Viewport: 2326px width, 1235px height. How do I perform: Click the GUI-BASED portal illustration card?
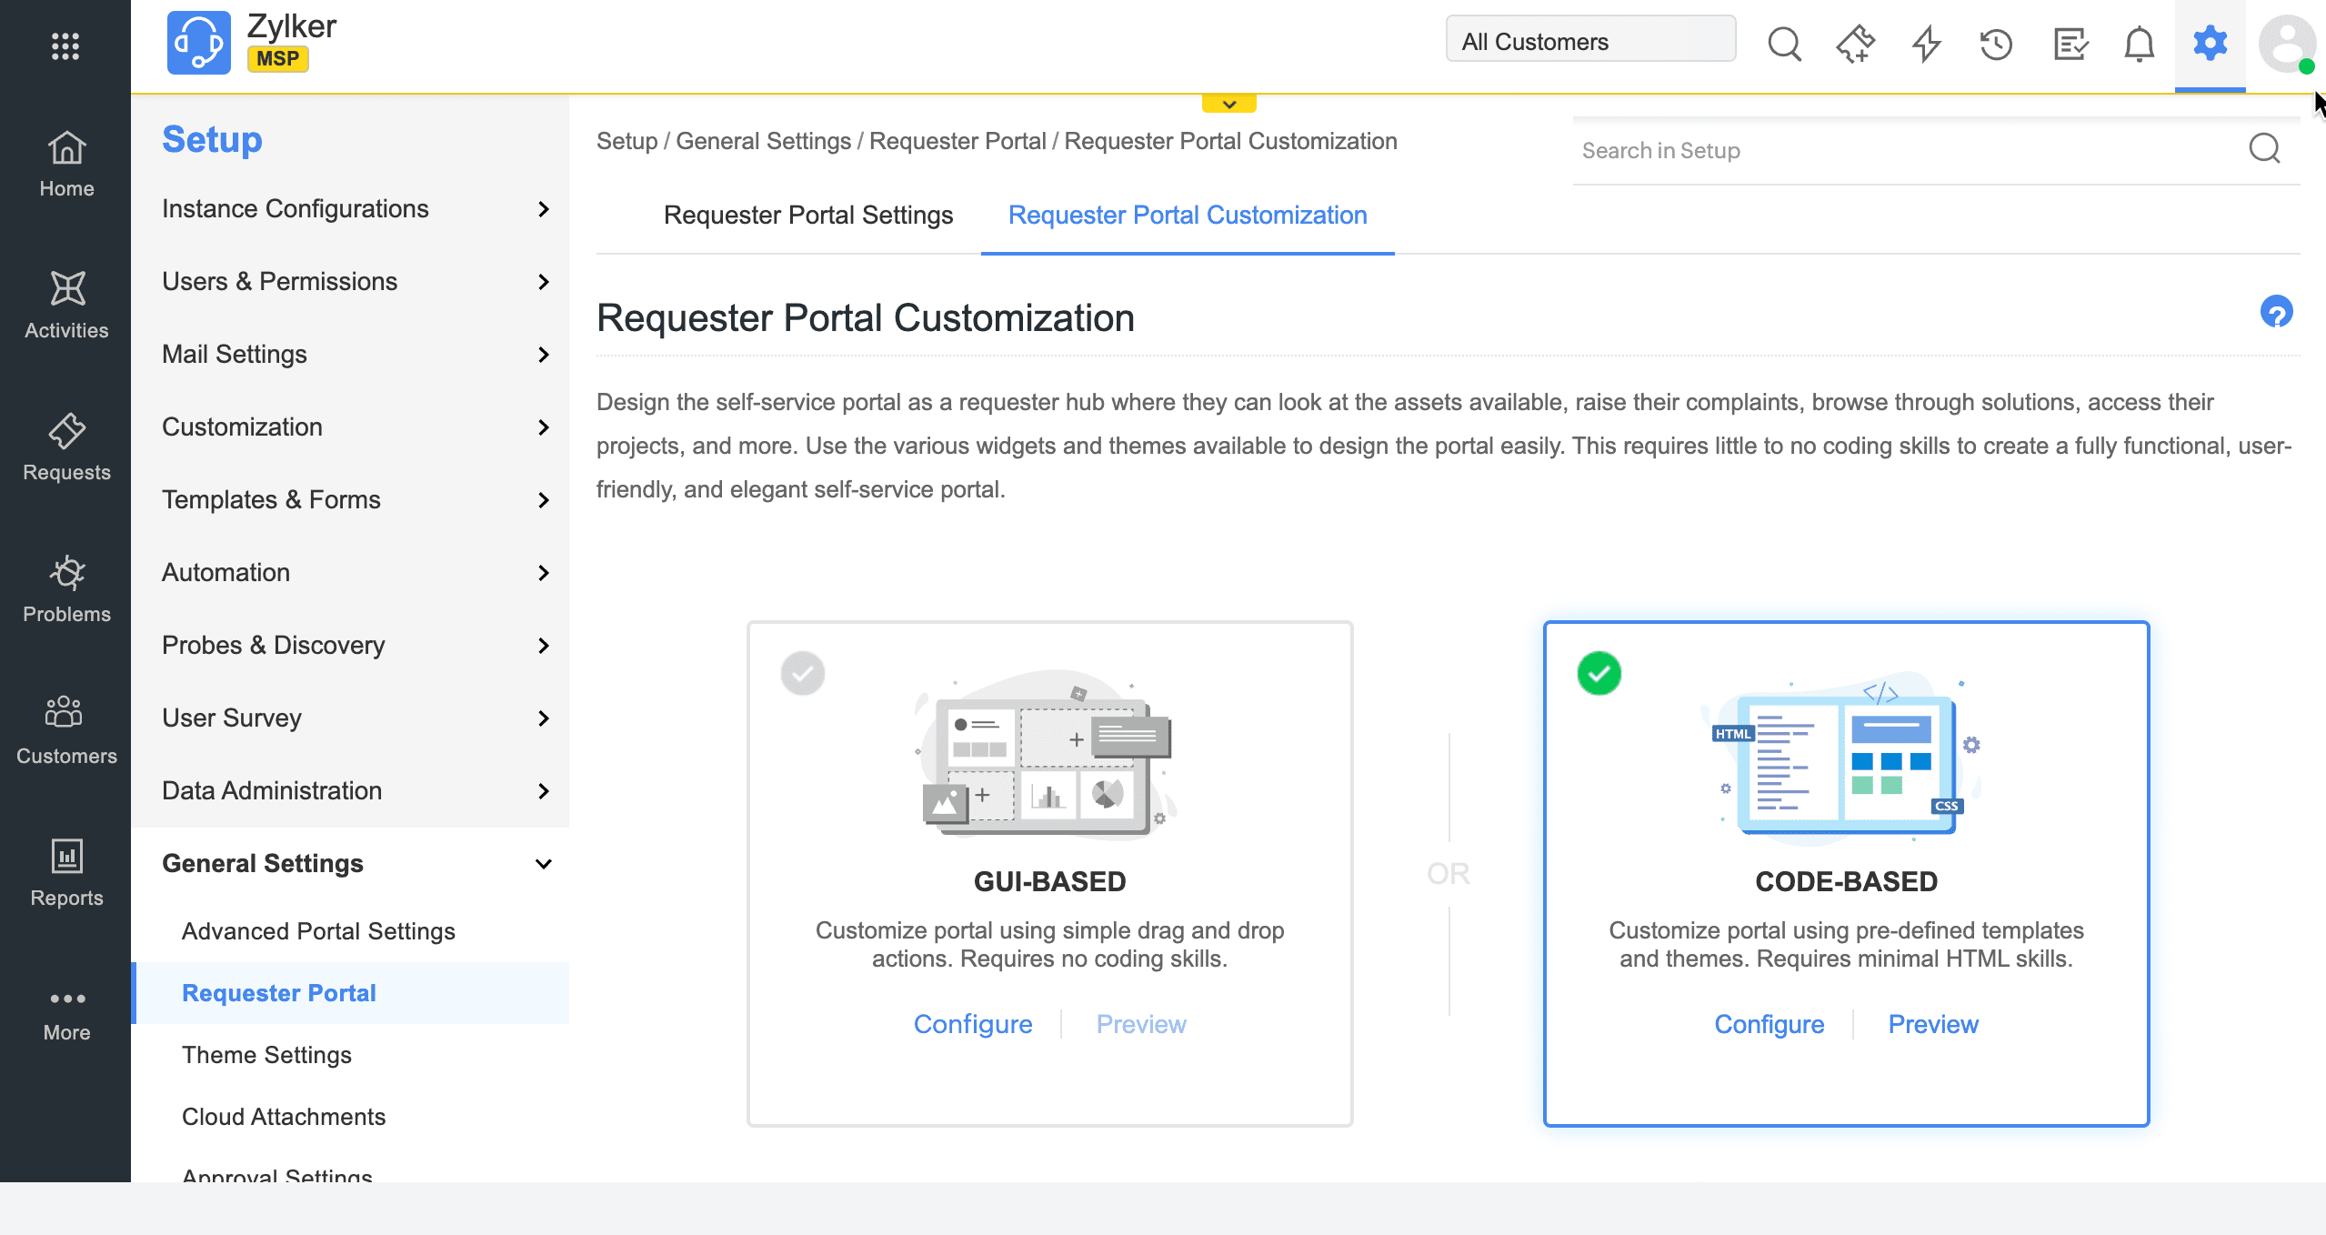[x=1049, y=755]
